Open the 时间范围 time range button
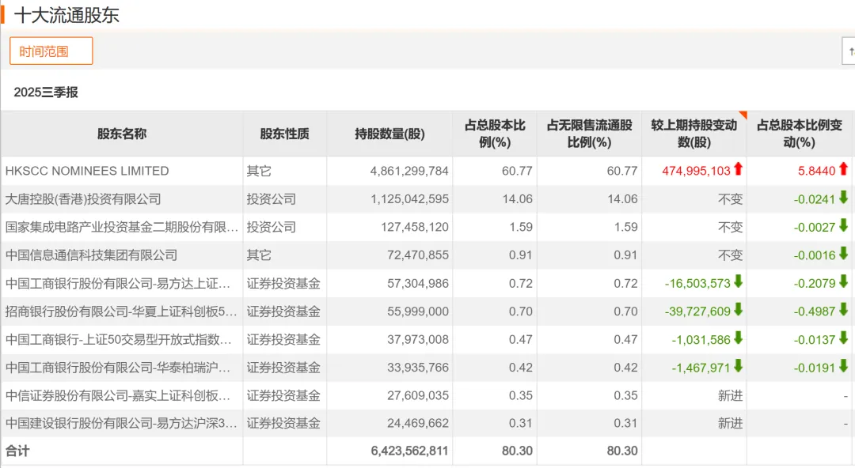 click(51, 51)
